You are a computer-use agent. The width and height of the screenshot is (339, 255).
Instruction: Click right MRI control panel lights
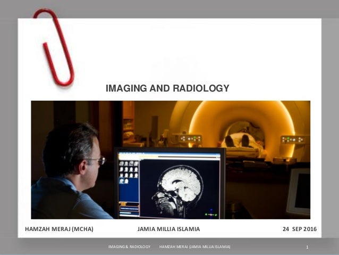[295, 139]
